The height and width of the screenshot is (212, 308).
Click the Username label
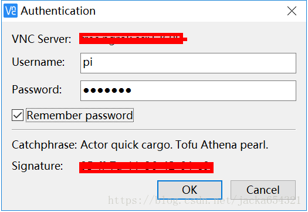[x=38, y=62]
